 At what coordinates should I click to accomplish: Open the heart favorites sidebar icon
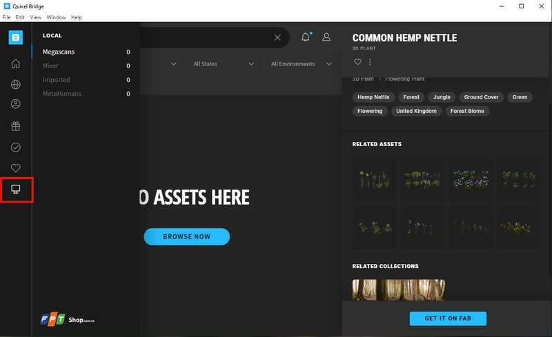pos(15,168)
